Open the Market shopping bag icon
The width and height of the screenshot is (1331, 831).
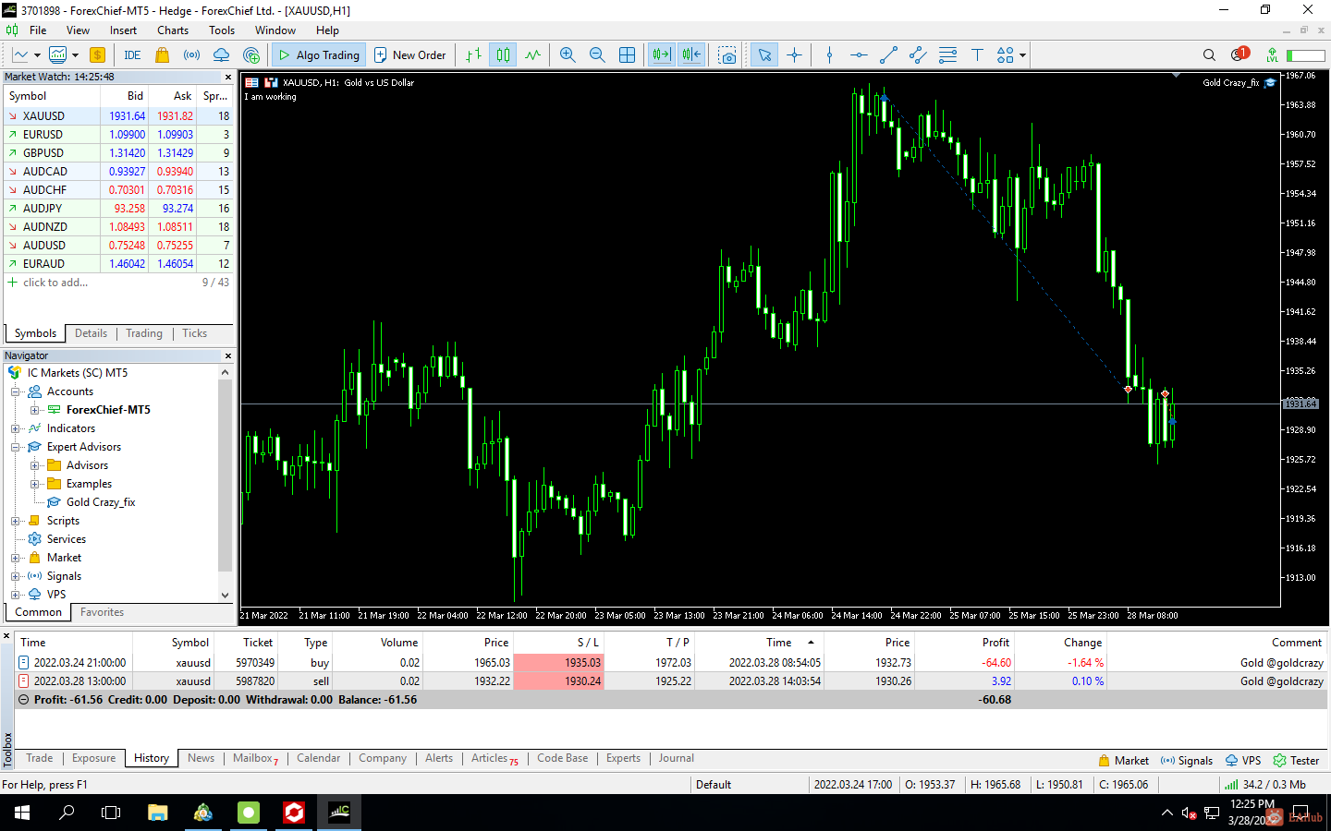(x=163, y=54)
